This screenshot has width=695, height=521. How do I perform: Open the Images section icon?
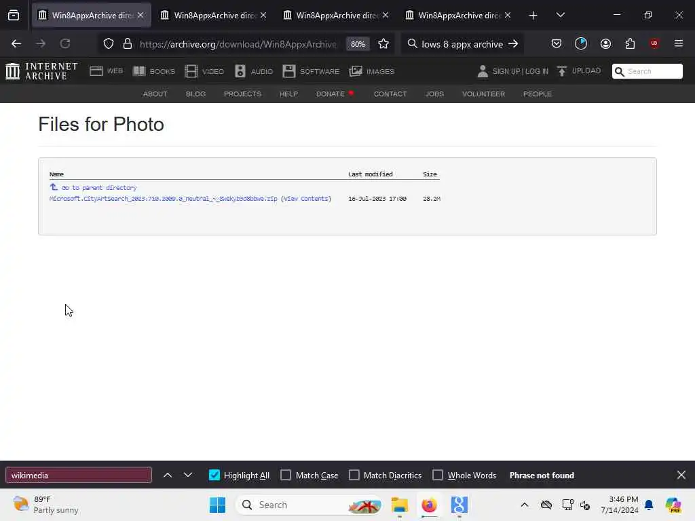coord(356,71)
